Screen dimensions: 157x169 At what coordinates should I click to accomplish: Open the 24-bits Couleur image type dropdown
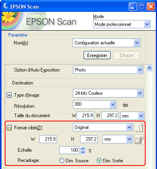pos(108,93)
